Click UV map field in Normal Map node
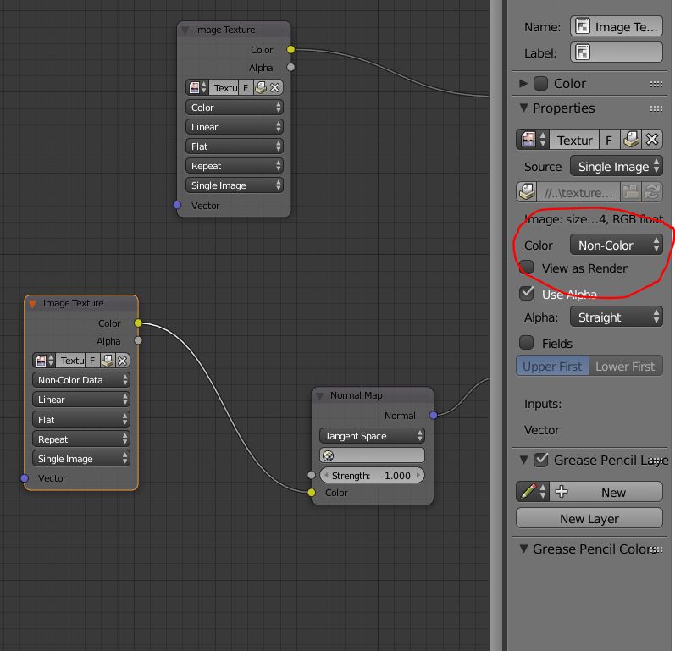The height and width of the screenshot is (651, 675). pos(372,455)
